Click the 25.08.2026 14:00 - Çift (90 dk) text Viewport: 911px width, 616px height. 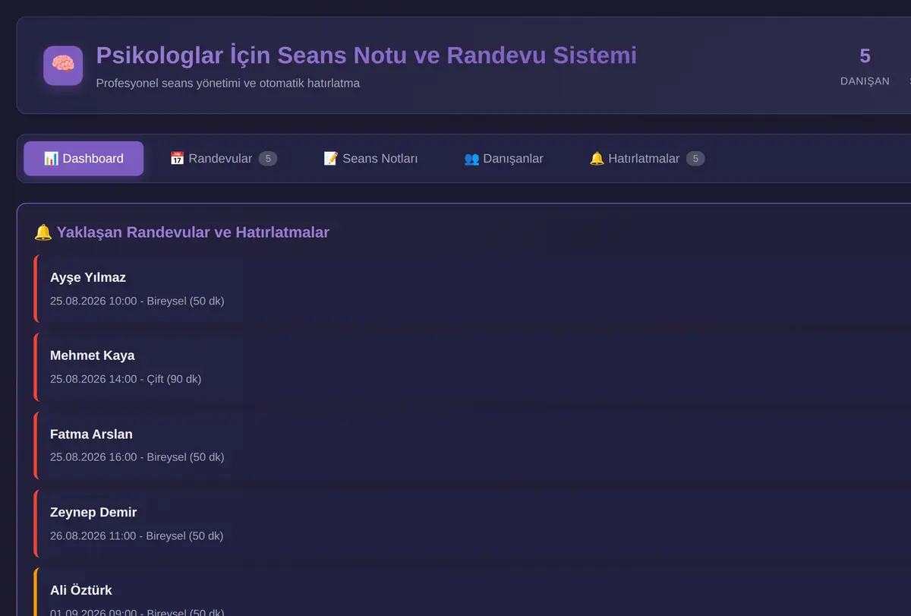pos(126,379)
